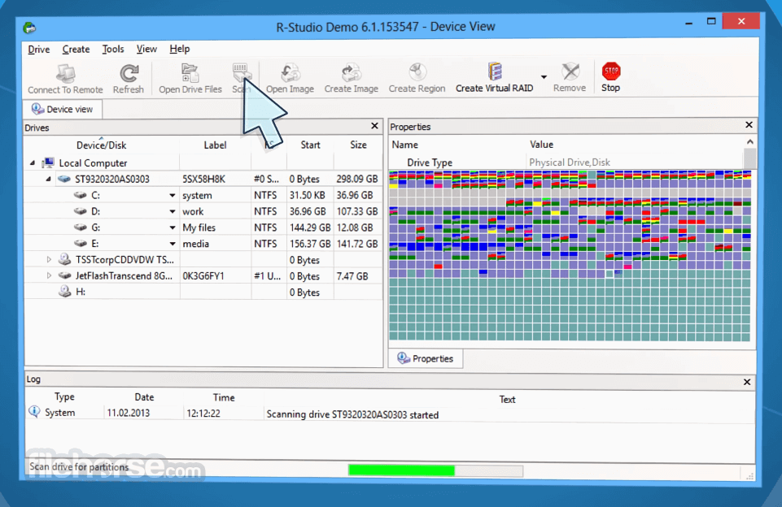782x507 pixels.
Task: Collapse the Local Computer tree node
Action: click(31, 162)
